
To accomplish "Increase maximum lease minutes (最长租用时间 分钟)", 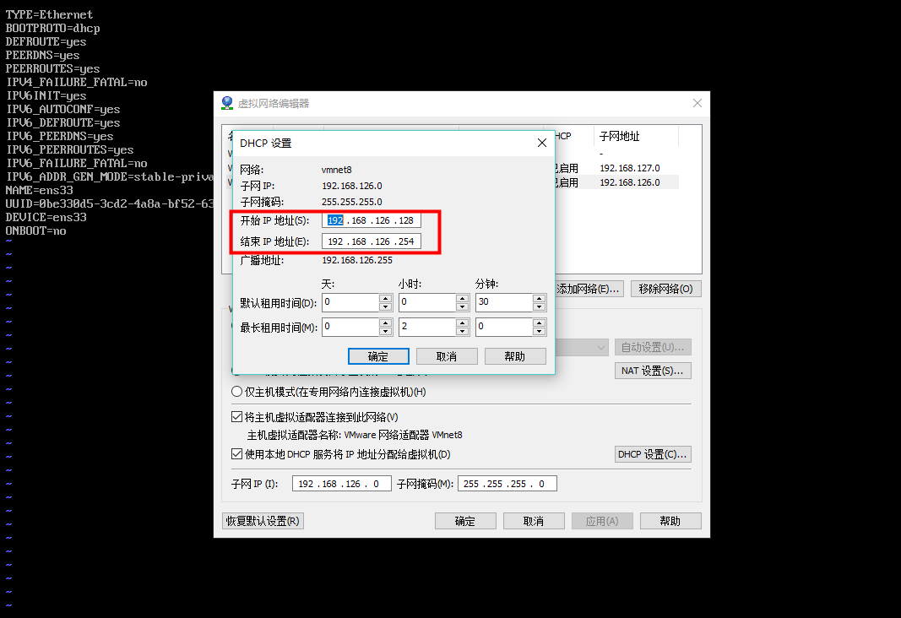I will (539, 323).
